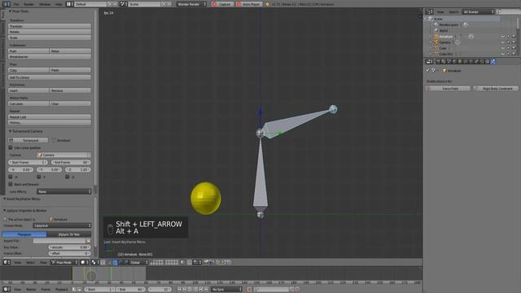521x293 pixels.
Task: Click the browse folder icon for Import File
Action: pos(89,241)
